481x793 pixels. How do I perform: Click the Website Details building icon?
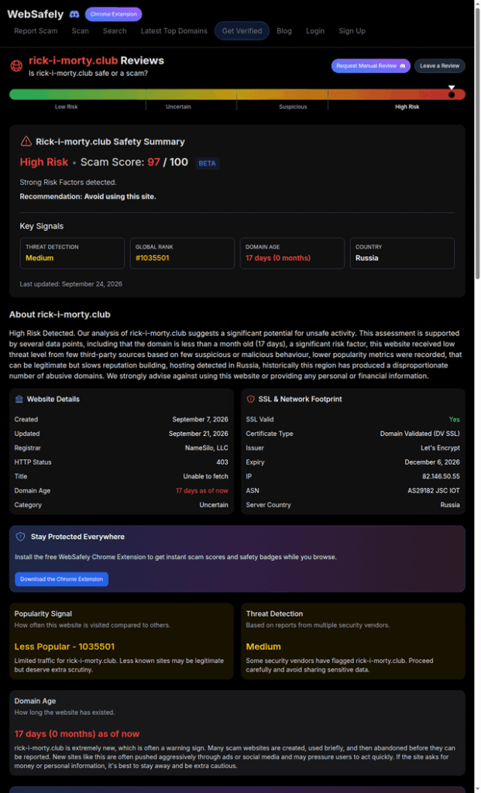click(x=19, y=399)
